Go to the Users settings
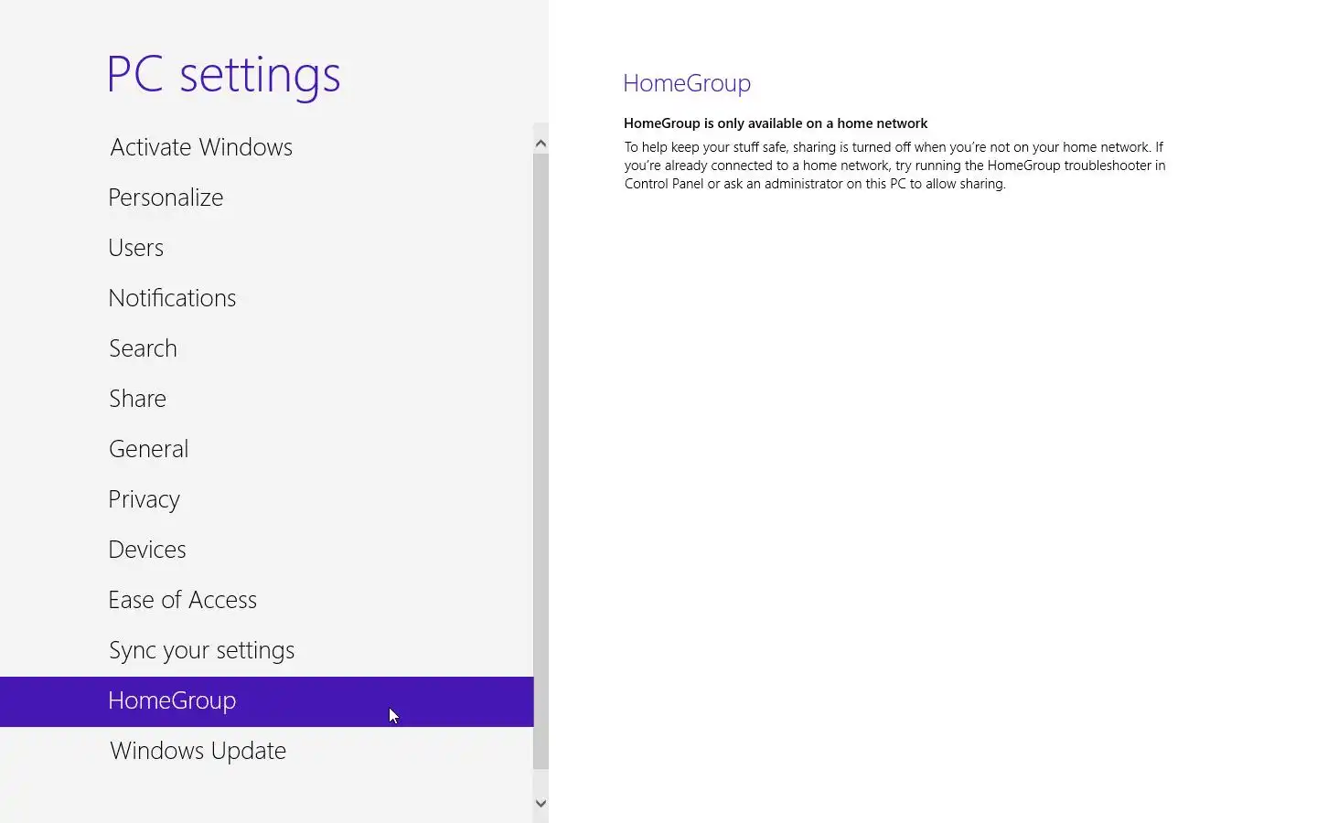This screenshot has width=1317, height=823. tap(266, 248)
